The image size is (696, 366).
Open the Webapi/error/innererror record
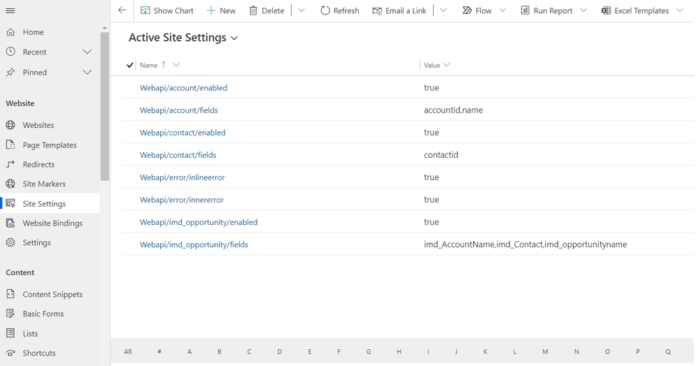click(182, 199)
